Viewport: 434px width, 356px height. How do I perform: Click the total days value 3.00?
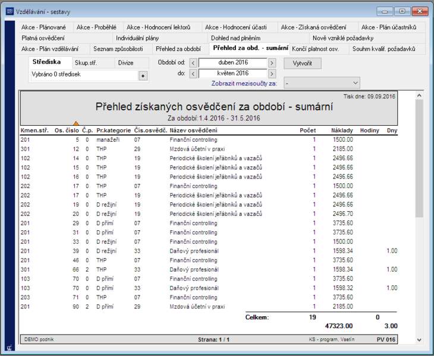pyautogui.click(x=391, y=326)
